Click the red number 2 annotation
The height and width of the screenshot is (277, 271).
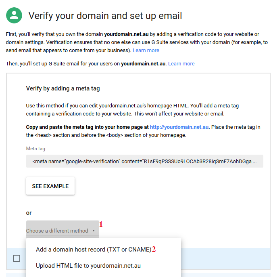coord(154,250)
